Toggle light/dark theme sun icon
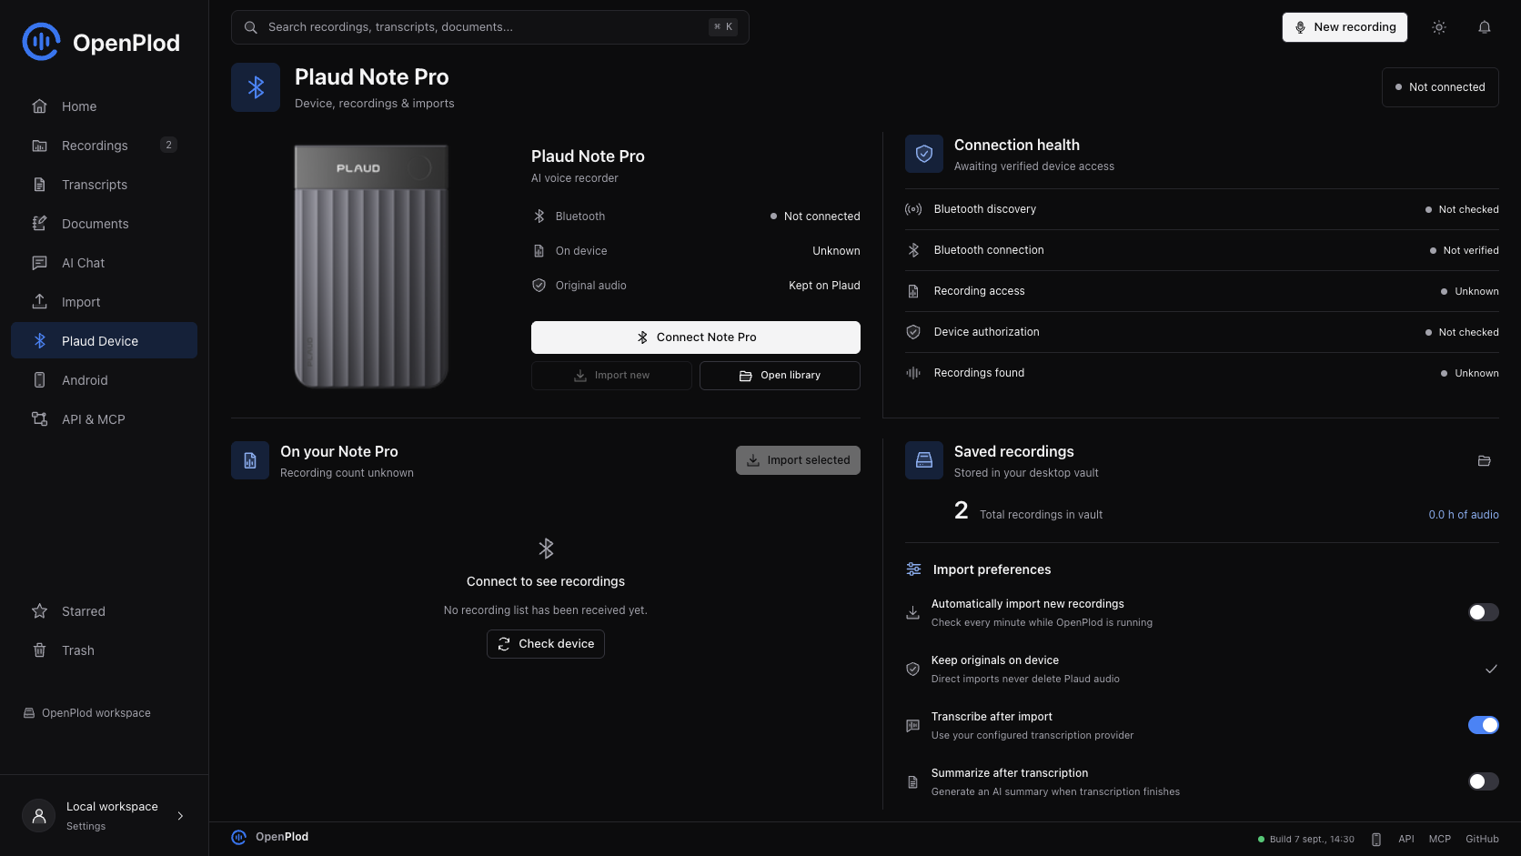 1439,27
